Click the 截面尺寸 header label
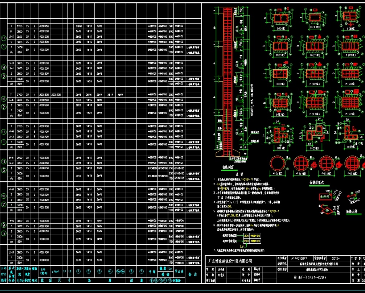The image size is (365, 293). [x=56, y=280]
